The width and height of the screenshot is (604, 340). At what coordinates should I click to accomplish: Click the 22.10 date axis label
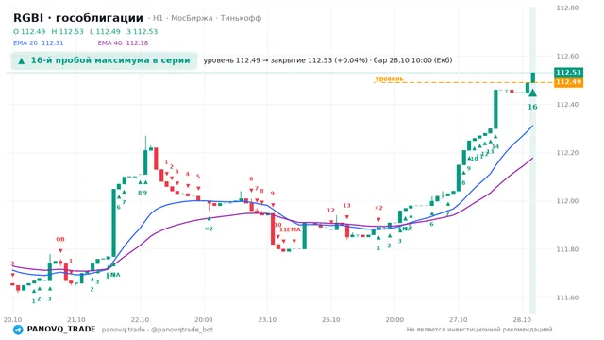[x=140, y=319]
